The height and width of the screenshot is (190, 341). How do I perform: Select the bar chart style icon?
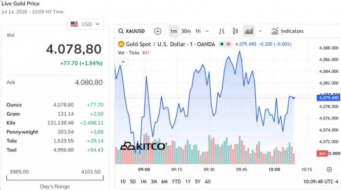(x=222, y=31)
